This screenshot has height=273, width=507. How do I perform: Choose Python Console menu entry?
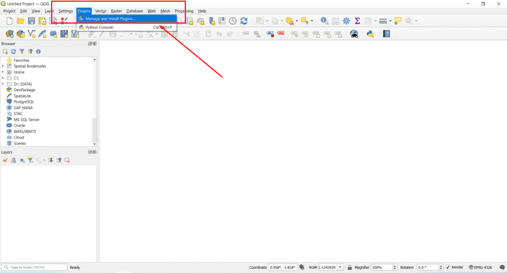[x=127, y=28]
